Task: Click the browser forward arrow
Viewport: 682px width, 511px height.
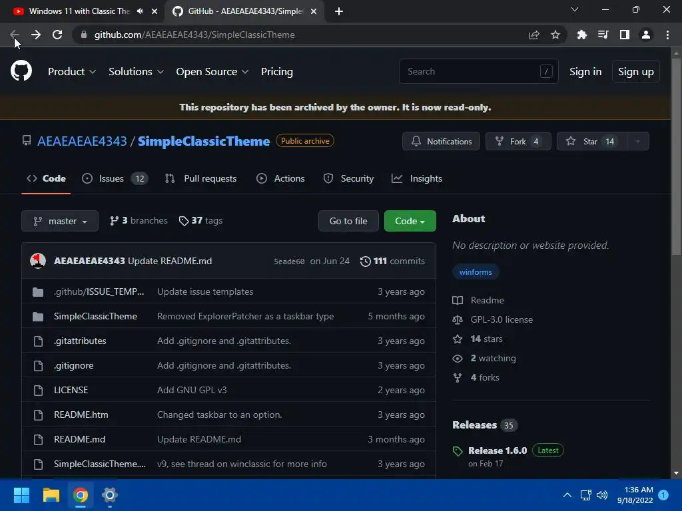Action: pyautogui.click(x=36, y=35)
